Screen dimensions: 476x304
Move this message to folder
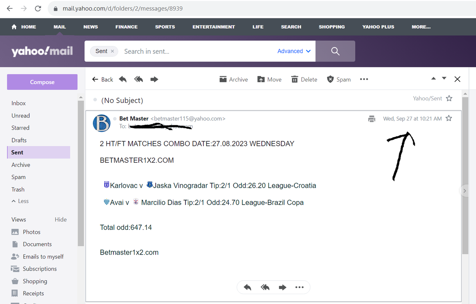(269, 79)
